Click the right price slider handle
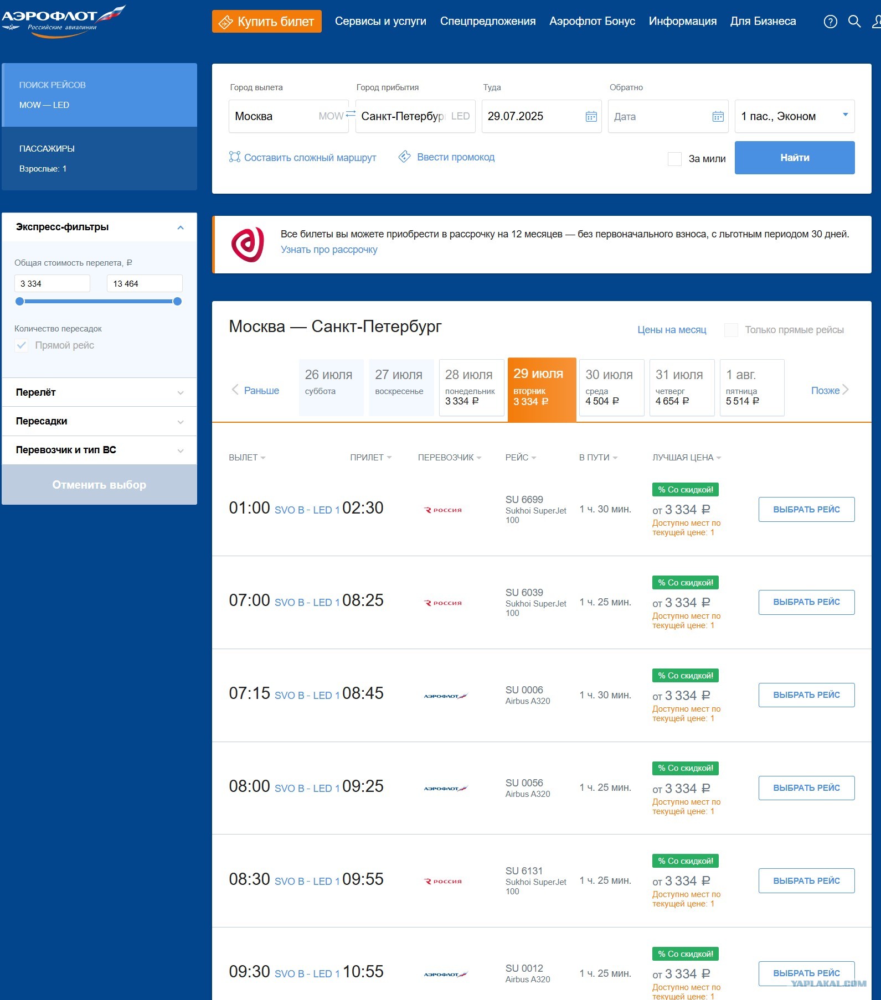The width and height of the screenshot is (881, 1000). (177, 302)
